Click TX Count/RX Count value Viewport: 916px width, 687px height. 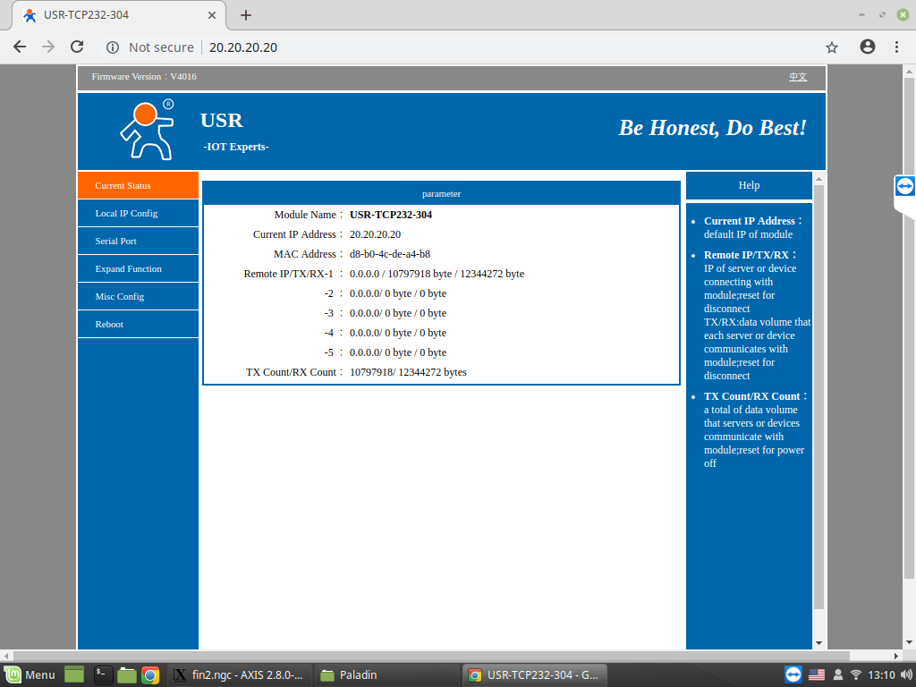pos(408,372)
